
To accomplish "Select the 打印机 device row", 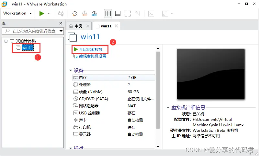I will (x=114, y=127).
